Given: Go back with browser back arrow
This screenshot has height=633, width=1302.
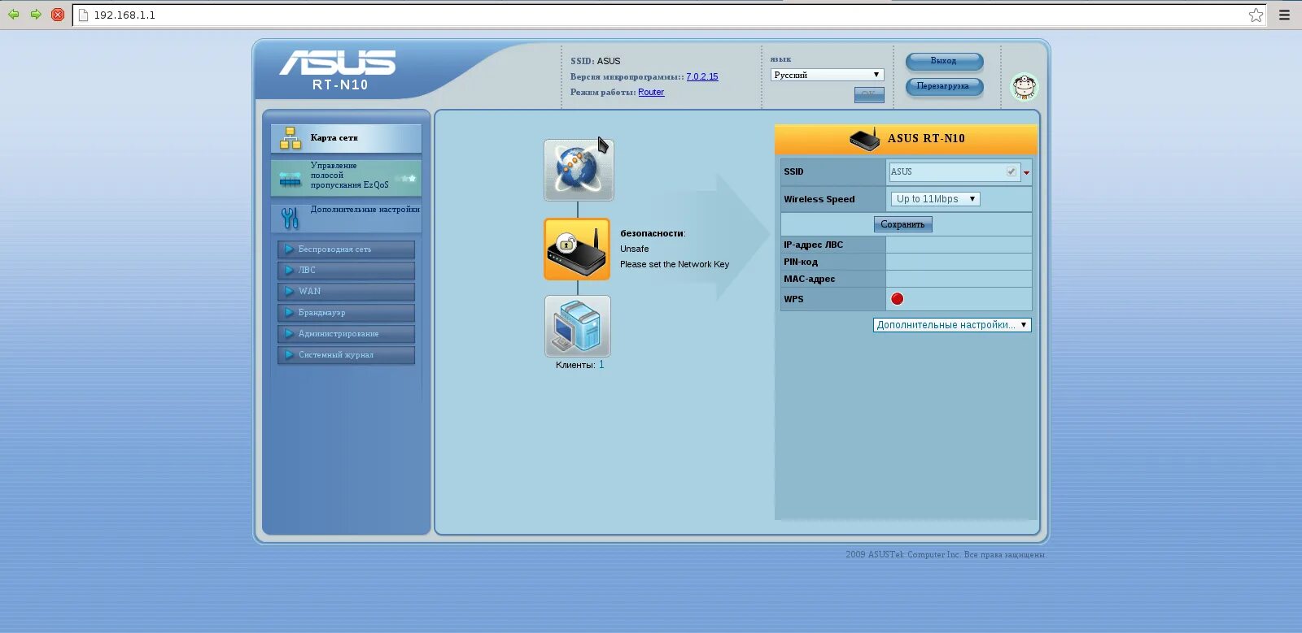Looking at the screenshot, I should [14, 14].
